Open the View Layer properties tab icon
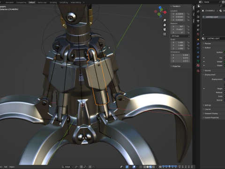The width and height of the screenshot is (225, 169). pos(198,25)
